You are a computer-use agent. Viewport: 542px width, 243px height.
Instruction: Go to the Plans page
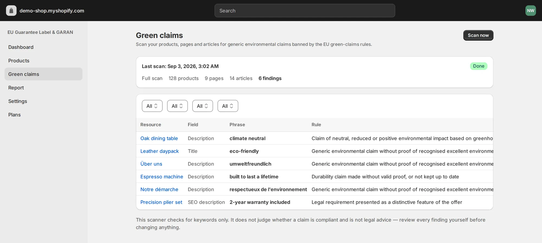(x=43, y=115)
